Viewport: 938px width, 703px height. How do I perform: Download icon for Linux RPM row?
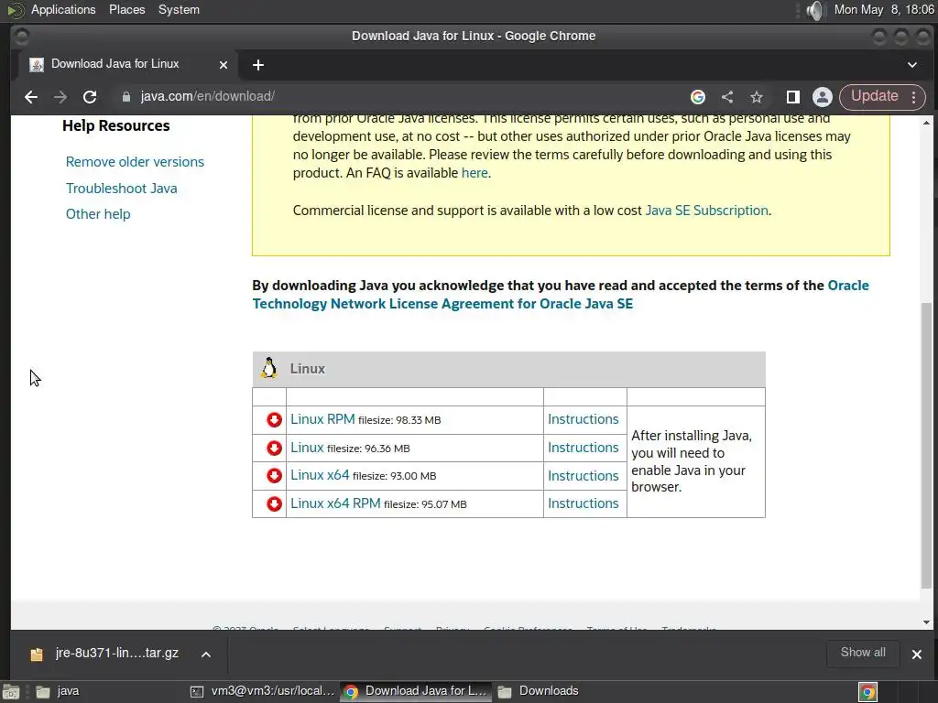[274, 419]
